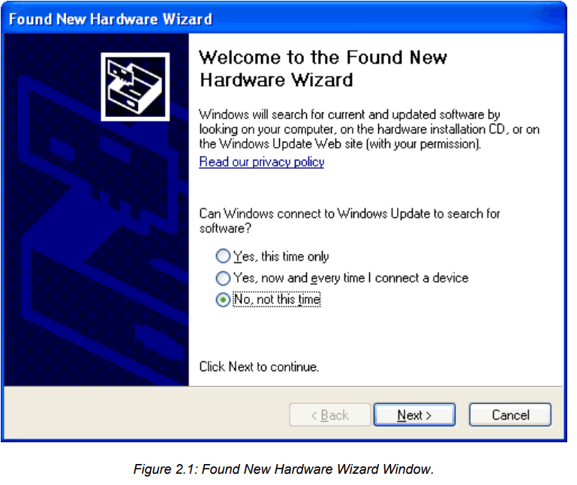Cancel the Found New Hardware Wizard
Viewport: 577px width, 485px height.
coord(510,415)
